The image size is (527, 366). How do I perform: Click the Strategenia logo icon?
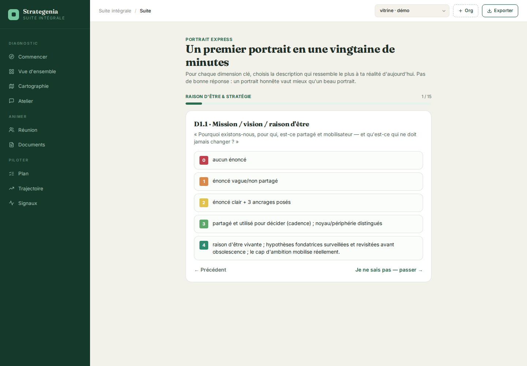[14, 15]
